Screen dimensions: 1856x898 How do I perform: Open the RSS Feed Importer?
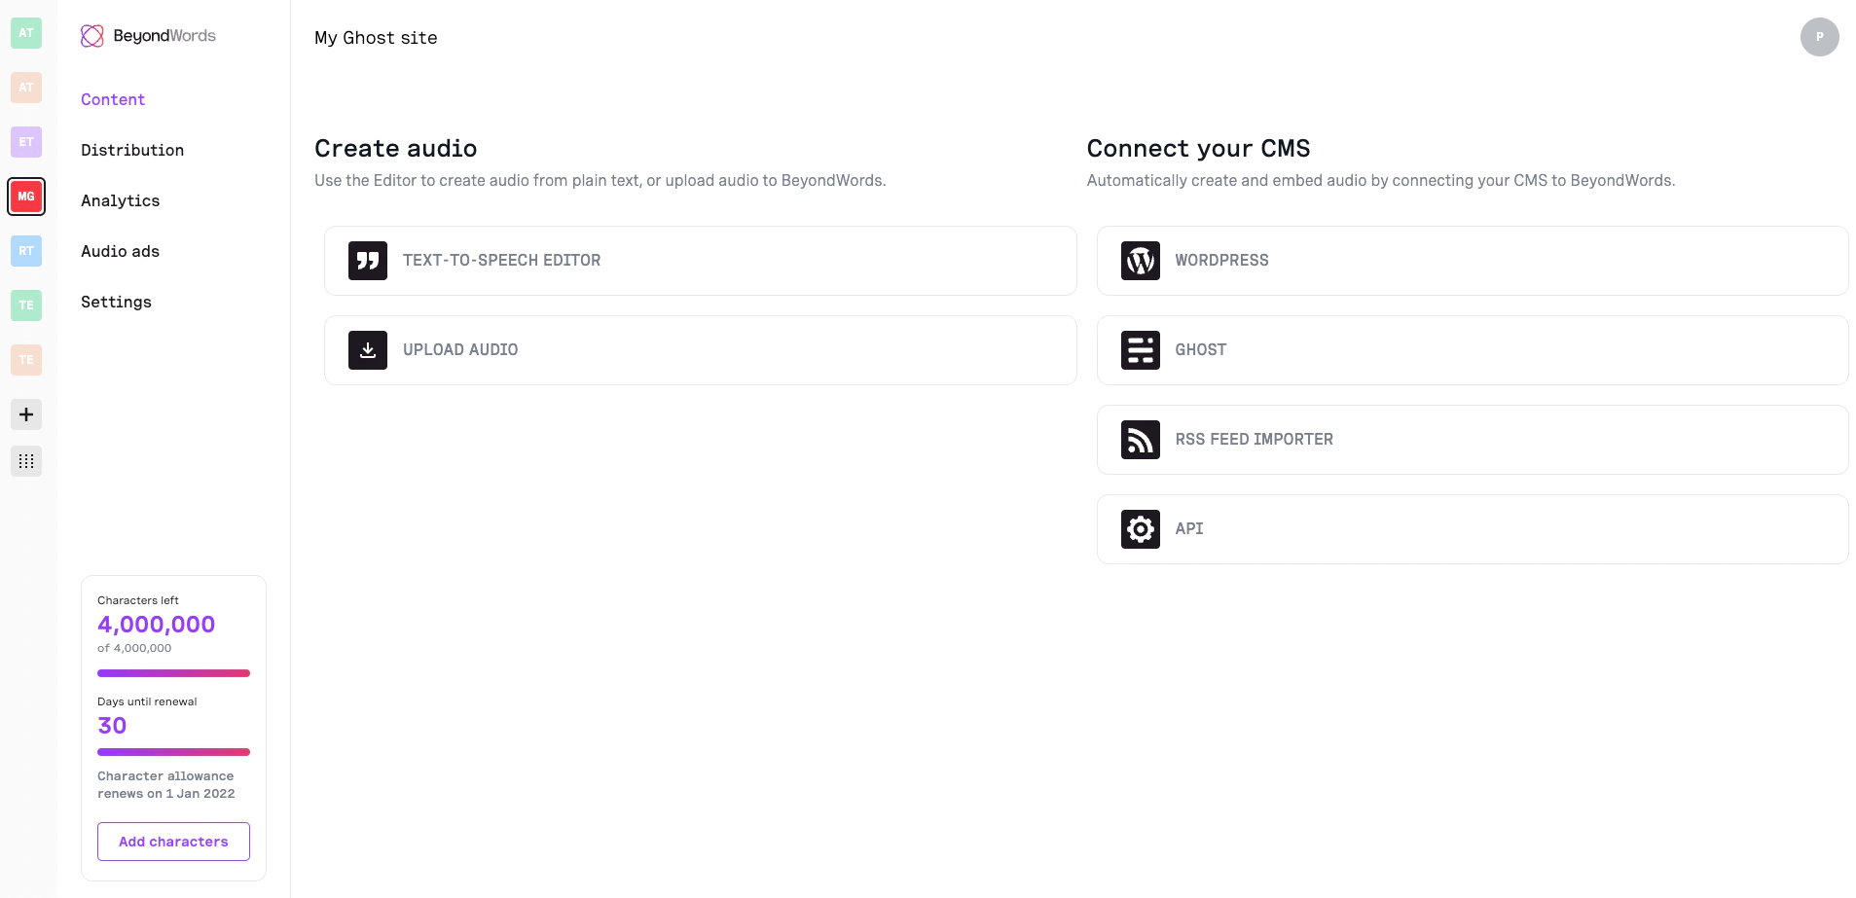(x=1471, y=439)
